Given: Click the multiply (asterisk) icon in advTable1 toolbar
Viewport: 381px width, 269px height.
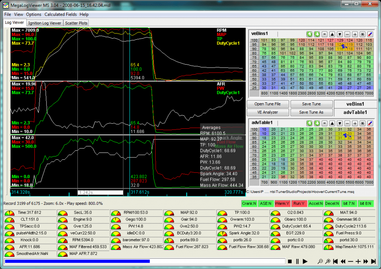Looking at the screenshot, I should (362, 123).
